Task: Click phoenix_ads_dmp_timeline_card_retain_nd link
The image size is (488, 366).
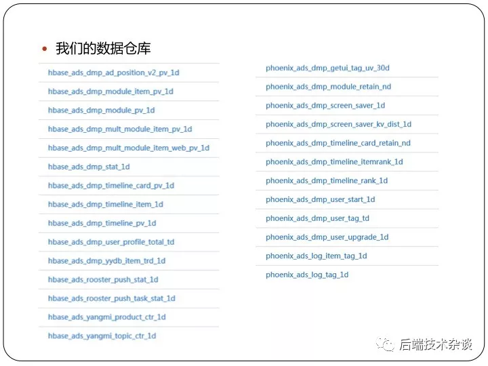Action: (x=338, y=143)
